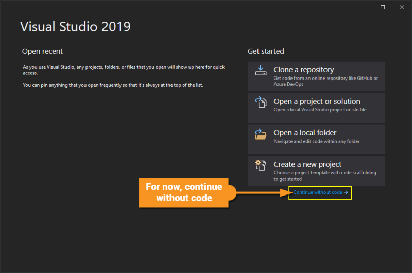Click the arrow beside Continue without code
Viewport: 412px width, 273px height.
point(346,192)
